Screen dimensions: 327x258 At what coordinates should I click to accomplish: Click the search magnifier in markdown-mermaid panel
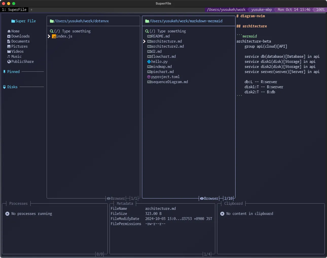147,31
